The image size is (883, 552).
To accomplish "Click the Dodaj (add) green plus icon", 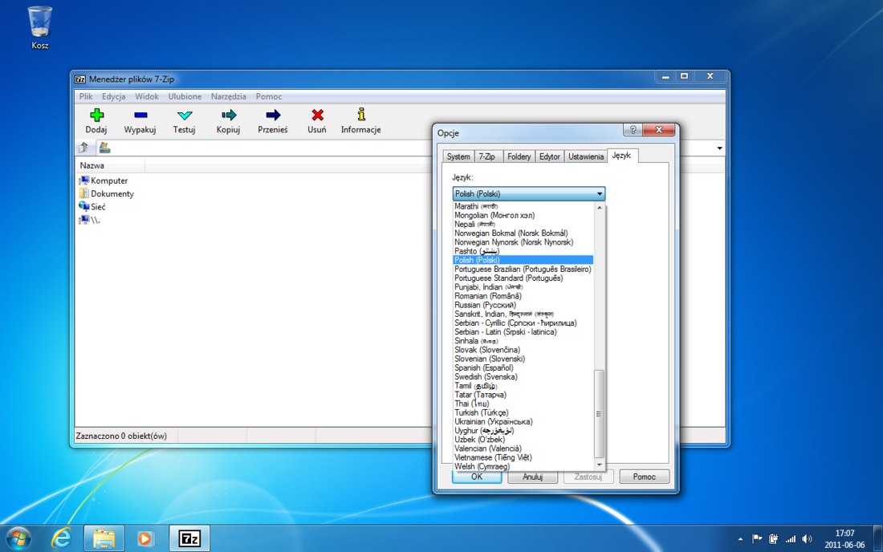I will [x=96, y=116].
